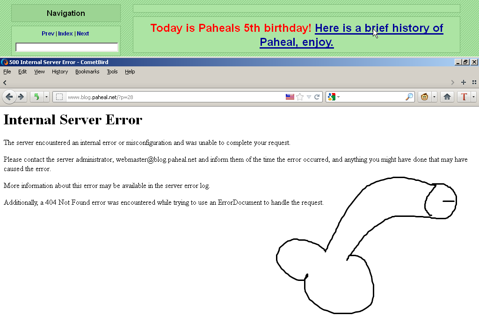Expand the URL history dropdown arrow
Screen dimensions: 479x323
(x=309, y=97)
